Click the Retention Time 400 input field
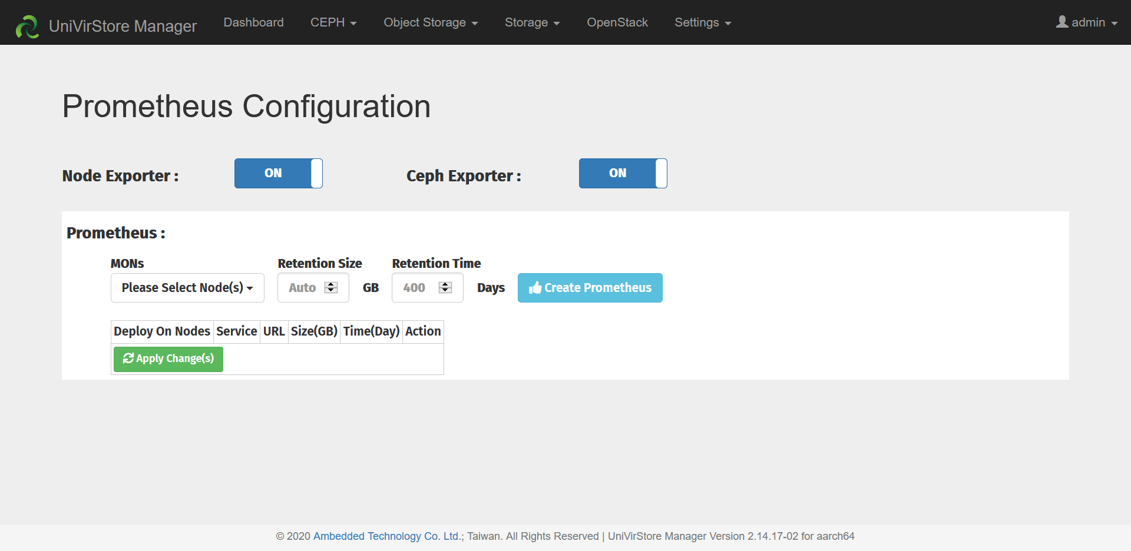Image resolution: width=1131 pixels, height=551 pixels. (x=428, y=288)
